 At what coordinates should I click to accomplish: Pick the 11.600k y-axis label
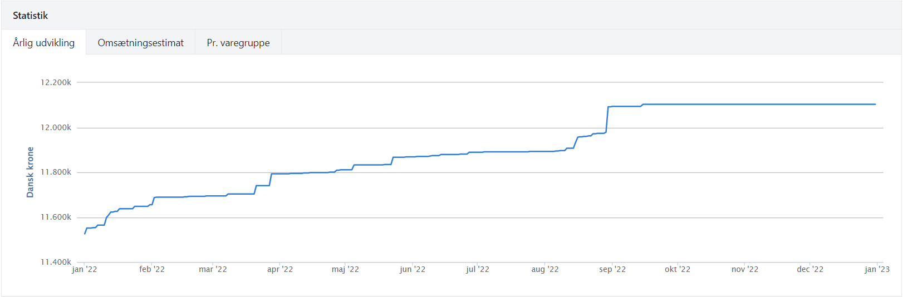tap(56, 217)
